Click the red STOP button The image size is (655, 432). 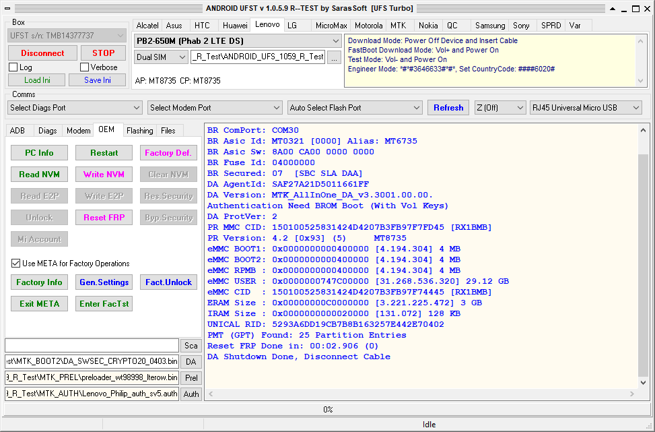(103, 53)
